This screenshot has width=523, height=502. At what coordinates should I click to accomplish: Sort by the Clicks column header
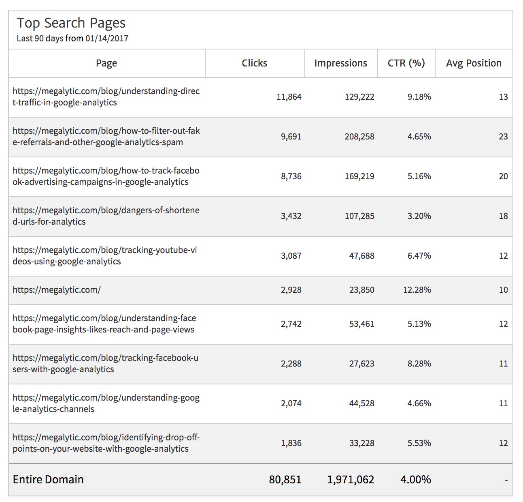point(254,63)
